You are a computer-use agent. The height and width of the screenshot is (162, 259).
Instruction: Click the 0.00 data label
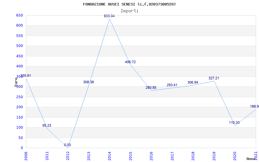pyautogui.click(x=68, y=145)
